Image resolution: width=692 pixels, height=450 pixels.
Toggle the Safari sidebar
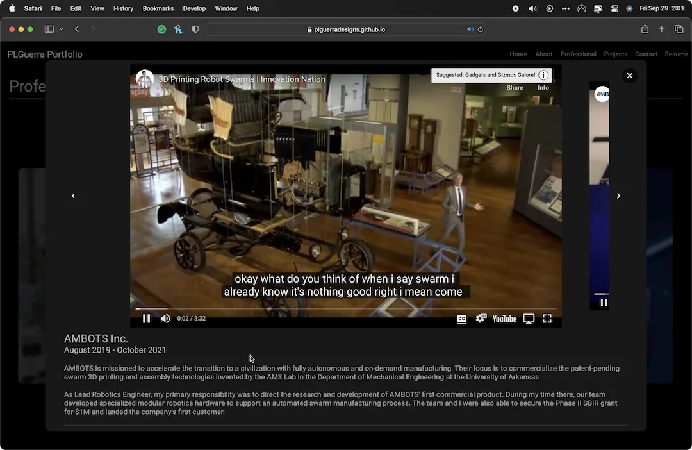point(49,29)
